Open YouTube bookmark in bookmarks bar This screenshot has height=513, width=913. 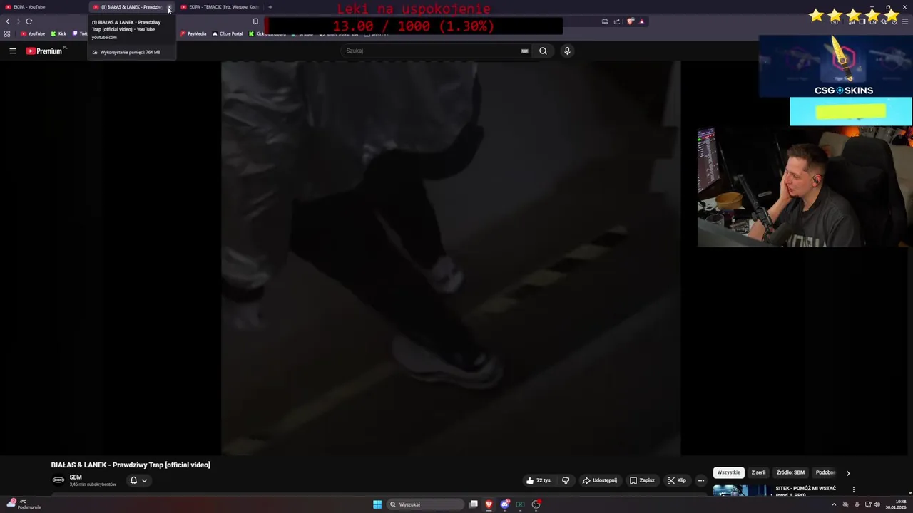pos(33,33)
